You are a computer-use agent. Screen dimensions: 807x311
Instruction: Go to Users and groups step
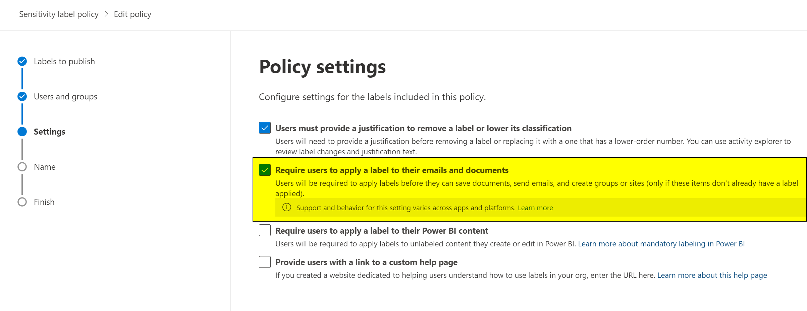[x=65, y=96]
